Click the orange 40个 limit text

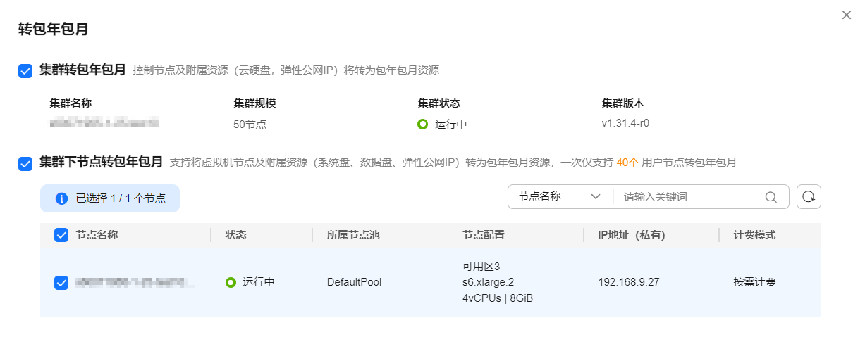[627, 163]
